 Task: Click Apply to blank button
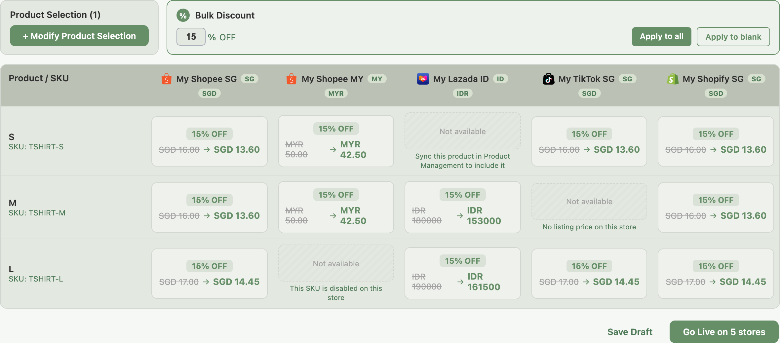tap(733, 37)
